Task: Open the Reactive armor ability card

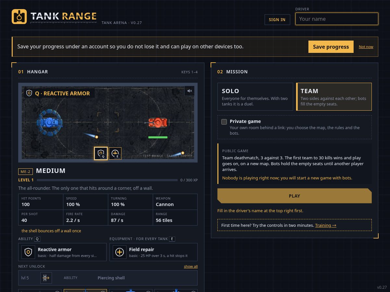Action: pyautogui.click(x=62, y=252)
